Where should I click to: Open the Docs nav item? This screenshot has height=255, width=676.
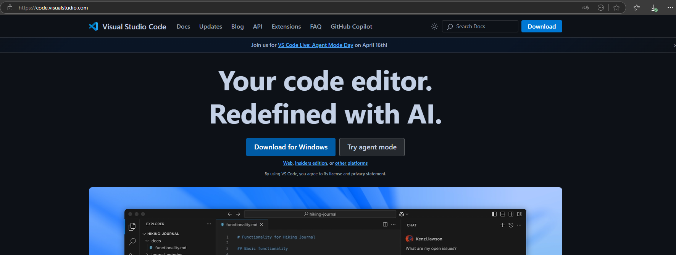coord(183,27)
